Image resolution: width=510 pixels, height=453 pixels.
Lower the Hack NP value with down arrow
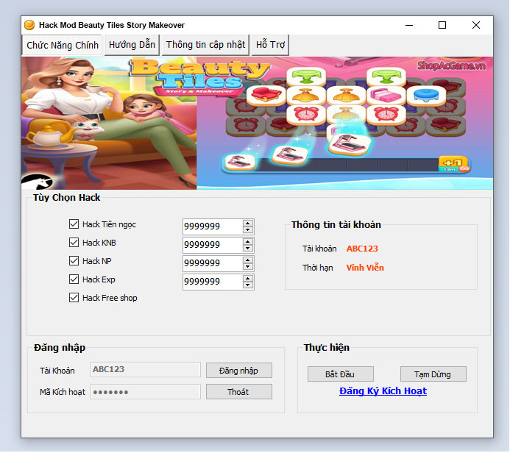(248, 267)
